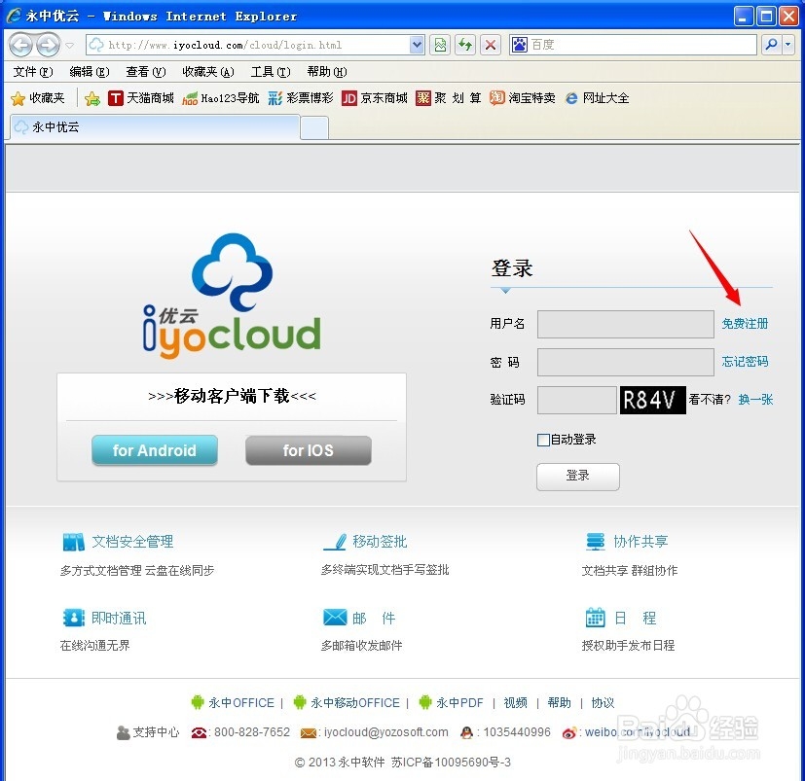Viewport: 805px width, 781px height.
Task: Open the recent pages dropdown arrow
Action: [x=70, y=46]
